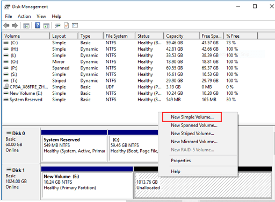Sort by the Status column header
Screen dimensions: 275x202
tap(149, 36)
